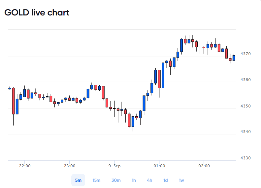Image resolution: width=261 pixels, height=188 pixels.
Task: Click the GOLD live chart heading
Action: click(x=37, y=12)
